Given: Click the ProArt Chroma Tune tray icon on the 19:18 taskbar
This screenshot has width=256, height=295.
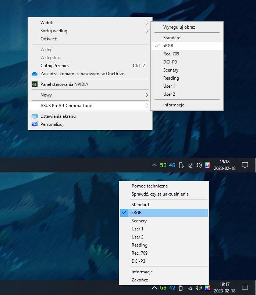Looking at the screenshot, I should pyautogui.click(x=207, y=165).
